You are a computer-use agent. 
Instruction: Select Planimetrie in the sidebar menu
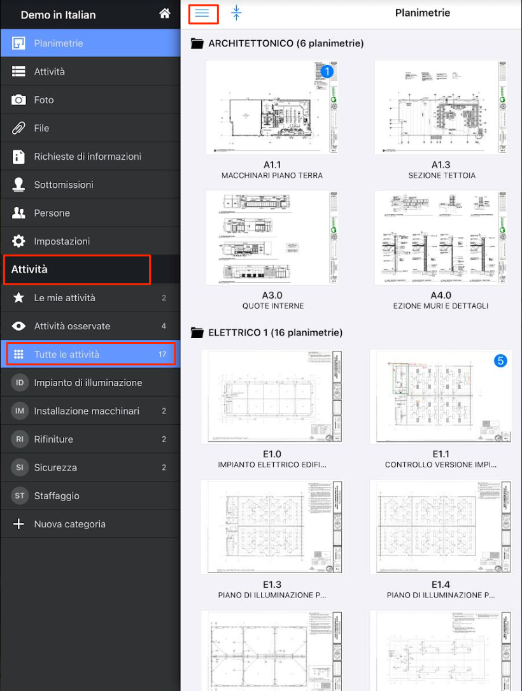pyautogui.click(x=59, y=43)
